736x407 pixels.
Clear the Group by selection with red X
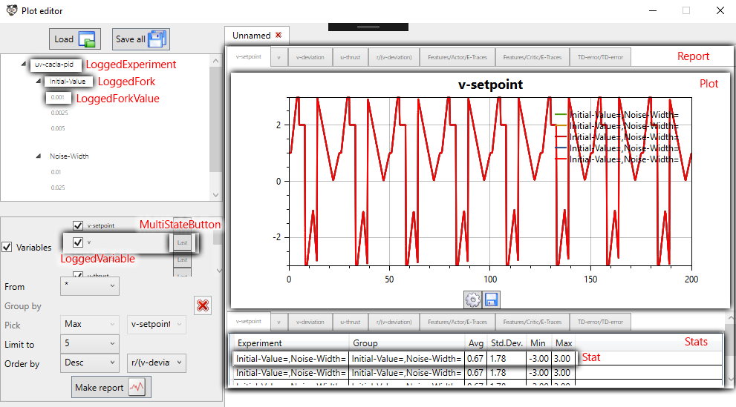[203, 306]
